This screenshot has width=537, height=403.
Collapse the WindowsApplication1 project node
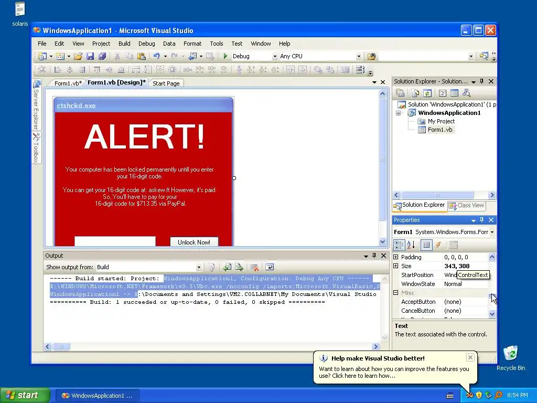(x=399, y=113)
